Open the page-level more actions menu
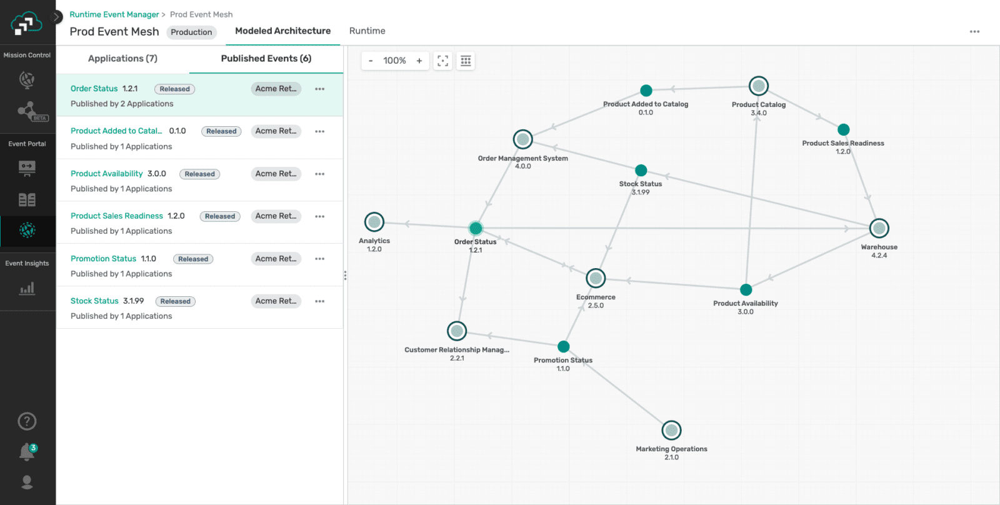This screenshot has width=1000, height=505. click(974, 31)
